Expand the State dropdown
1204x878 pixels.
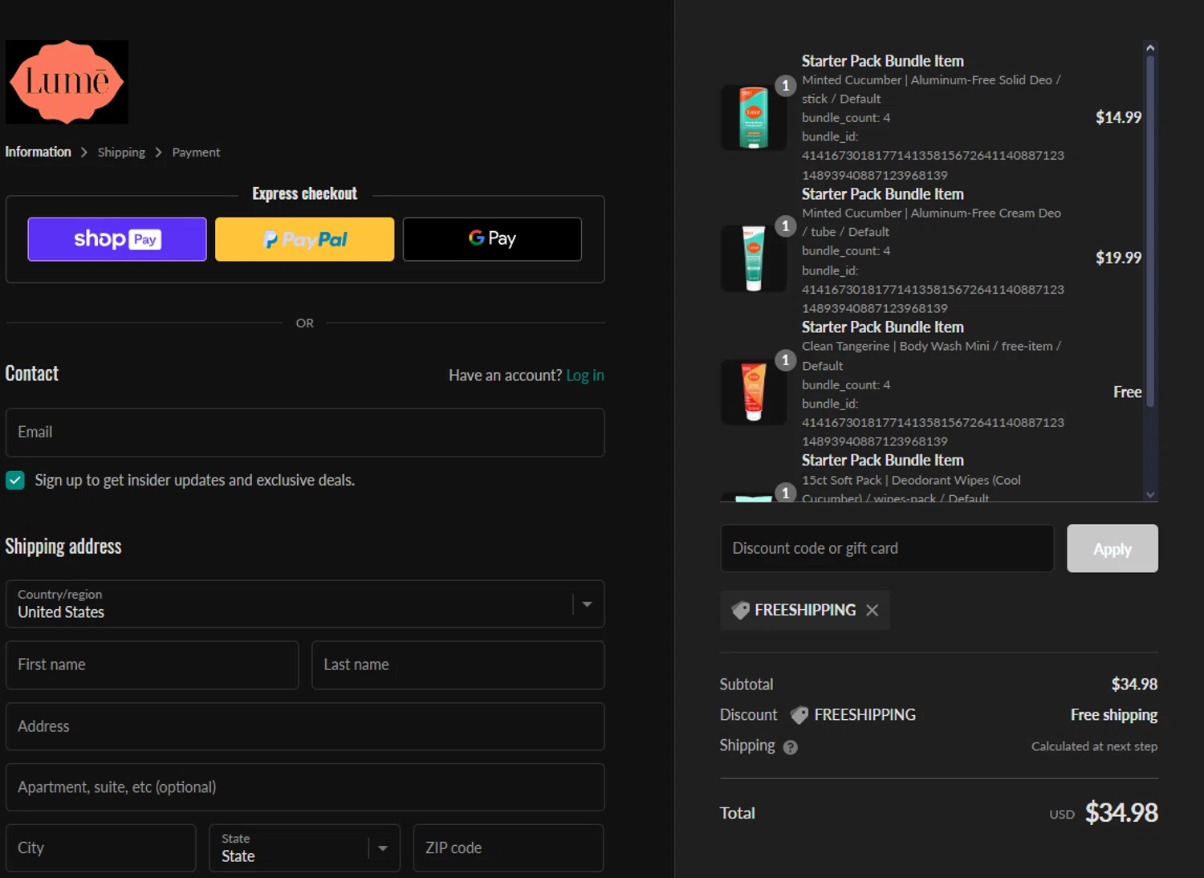coord(304,848)
